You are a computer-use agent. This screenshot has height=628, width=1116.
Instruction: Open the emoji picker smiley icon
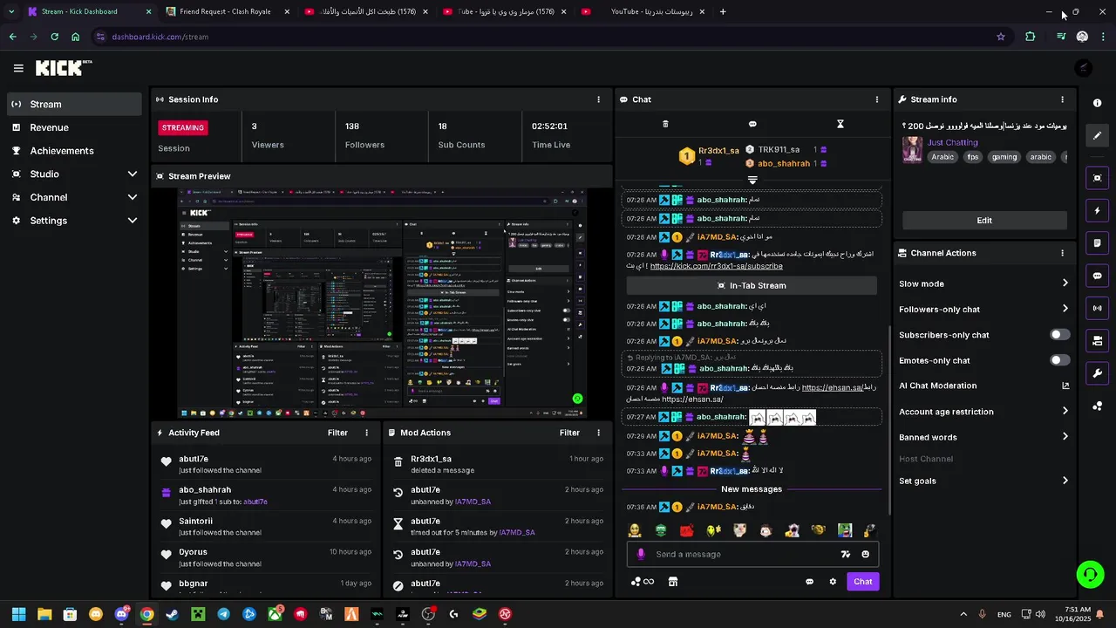(x=865, y=554)
